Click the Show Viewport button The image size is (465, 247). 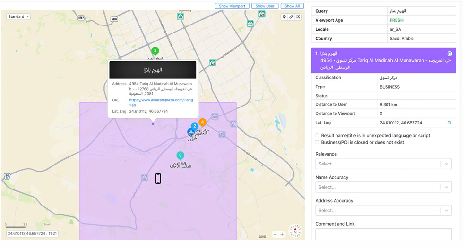pyautogui.click(x=232, y=6)
